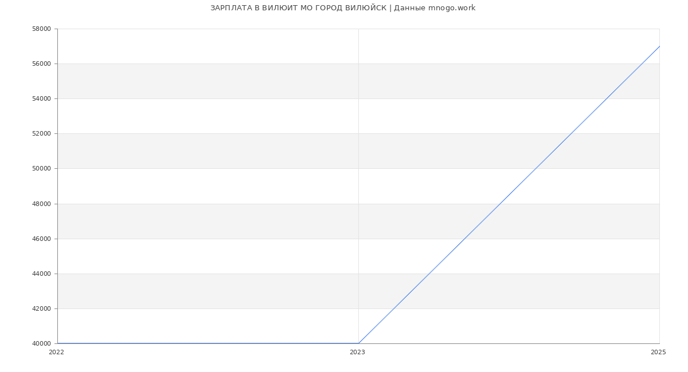
Task: Click the flat line midway between 2022 and 2023
Action: (x=208, y=343)
